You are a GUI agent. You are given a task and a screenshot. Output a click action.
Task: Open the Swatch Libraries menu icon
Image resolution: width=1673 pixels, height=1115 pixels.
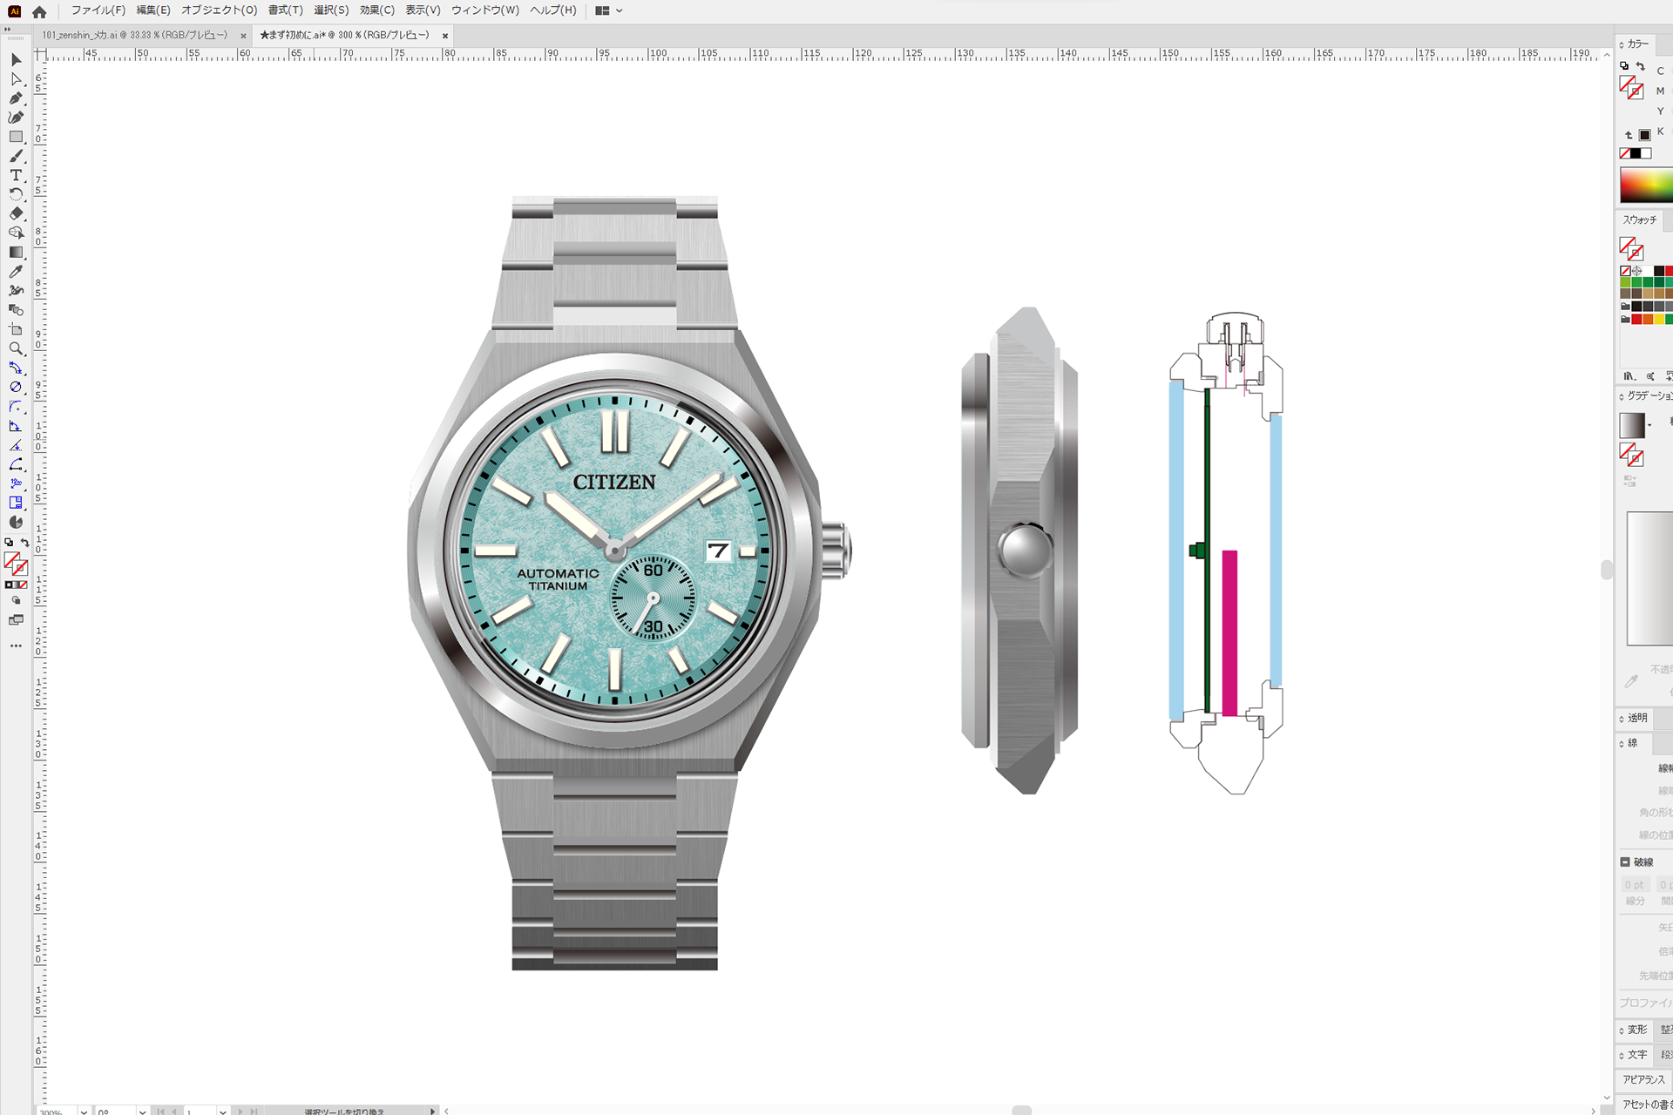pyautogui.click(x=1629, y=376)
